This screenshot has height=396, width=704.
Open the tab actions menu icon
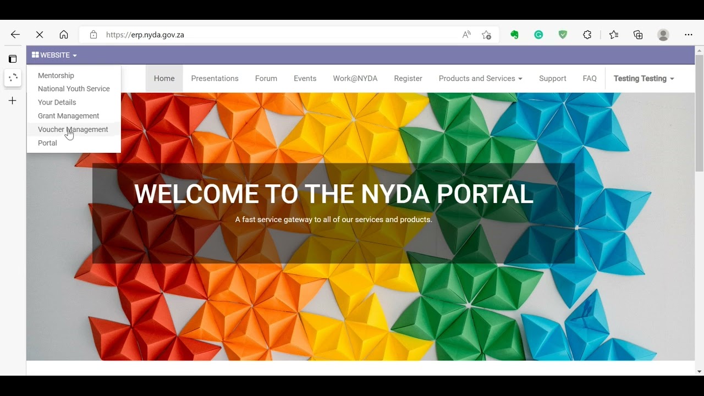click(x=13, y=59)
